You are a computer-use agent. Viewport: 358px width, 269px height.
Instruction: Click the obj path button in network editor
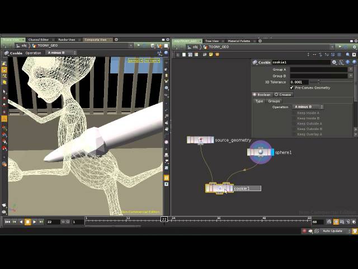[x=195, y=47]
